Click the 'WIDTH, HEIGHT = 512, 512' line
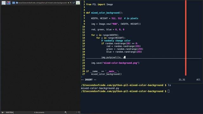Screen dimensions: 203x114 106,18
